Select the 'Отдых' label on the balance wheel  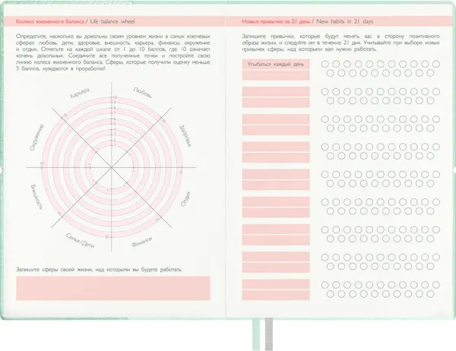tap(185, 199)
